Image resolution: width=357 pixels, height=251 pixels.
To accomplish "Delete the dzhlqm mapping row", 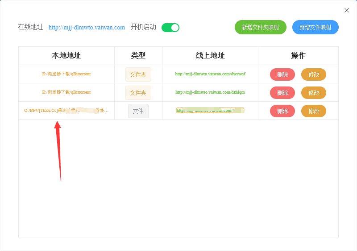I will (282, 93).
